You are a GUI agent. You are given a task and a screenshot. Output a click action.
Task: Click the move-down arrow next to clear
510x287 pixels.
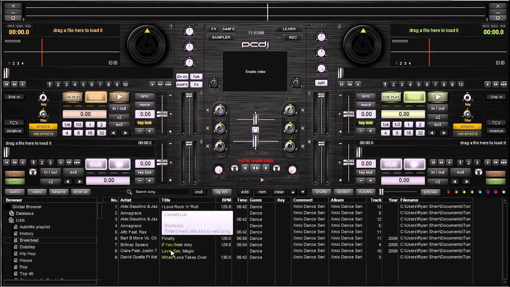point(302,192)
